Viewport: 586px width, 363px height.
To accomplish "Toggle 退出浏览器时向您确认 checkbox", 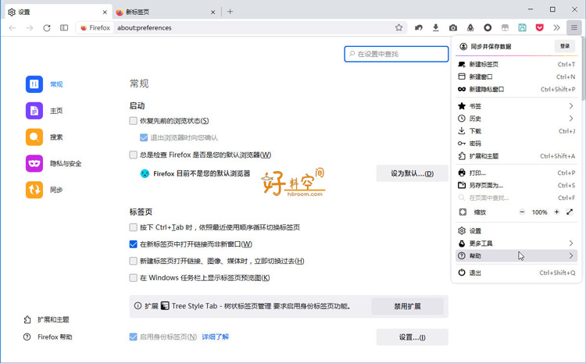I will [144, 137].
